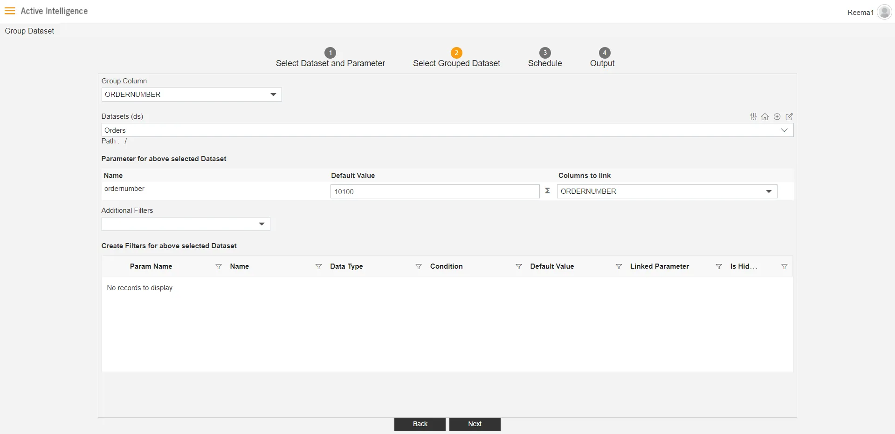
Task: Jump to the Output step
Action: pyautogui.click(x=604, y=53)
